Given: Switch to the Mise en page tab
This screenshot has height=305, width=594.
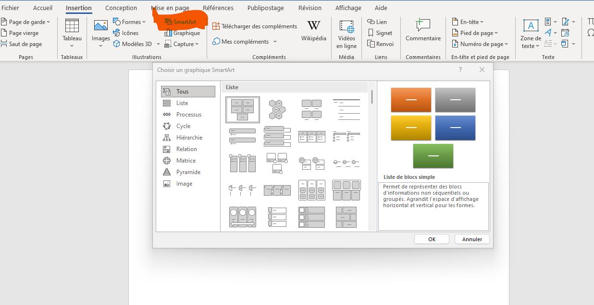Looking at the screenshot, I should point(170,8).
